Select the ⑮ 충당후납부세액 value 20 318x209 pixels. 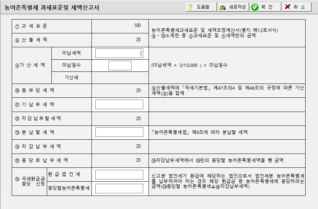[x=138, y=160]
